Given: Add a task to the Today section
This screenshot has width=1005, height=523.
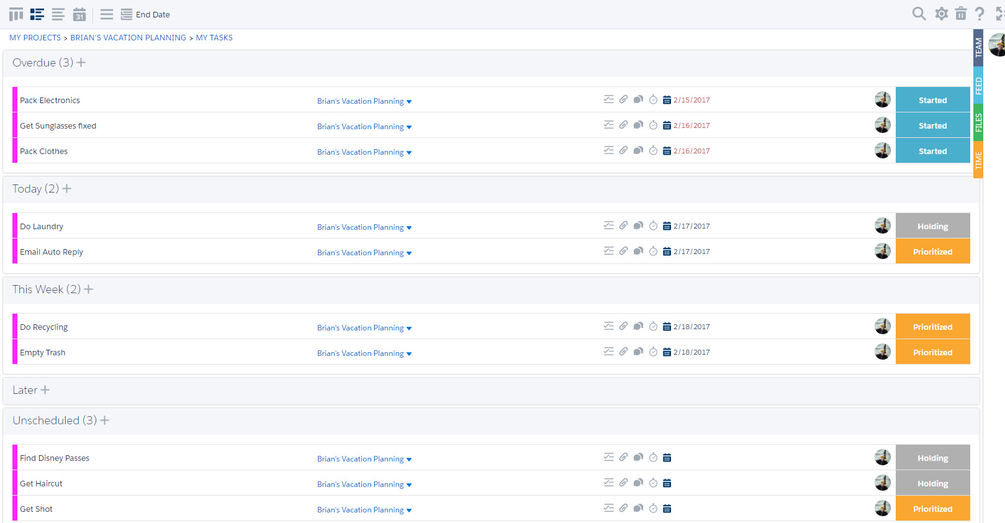Looking at the screenshot, I should [x=67, y=189].
